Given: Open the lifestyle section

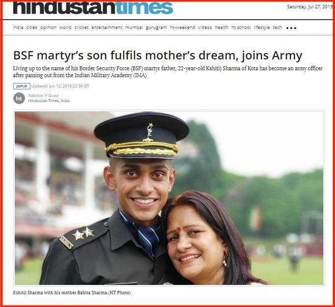Looking at the screenshot, I should coord(262,28).
